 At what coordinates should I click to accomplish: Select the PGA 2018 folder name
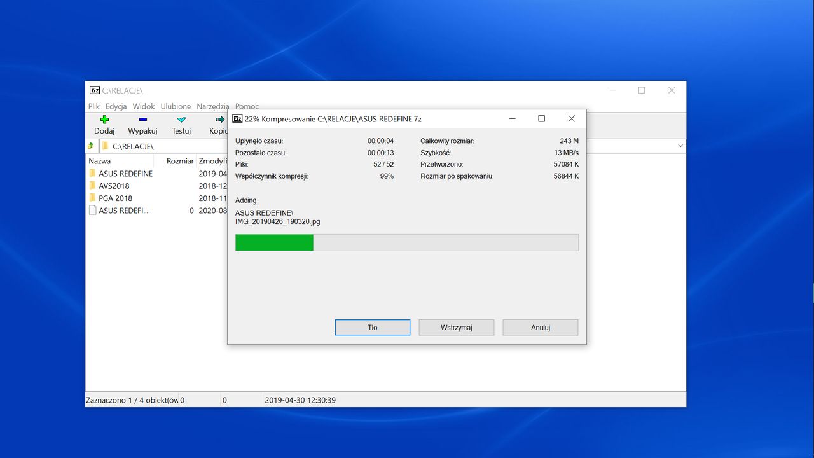[x=116, y=198]
